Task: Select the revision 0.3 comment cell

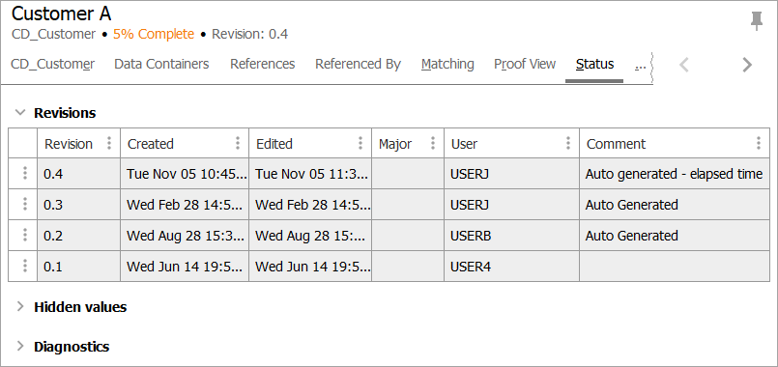Action: pos(675,205)
